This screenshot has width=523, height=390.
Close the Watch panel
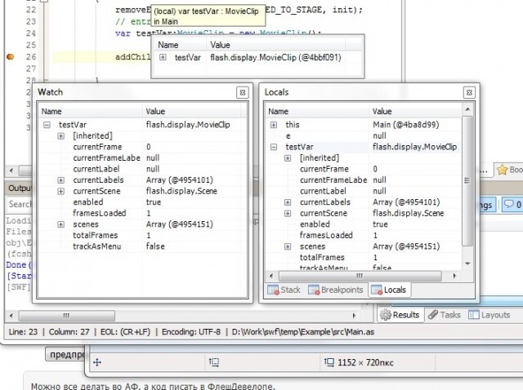[x=242, y=93]
